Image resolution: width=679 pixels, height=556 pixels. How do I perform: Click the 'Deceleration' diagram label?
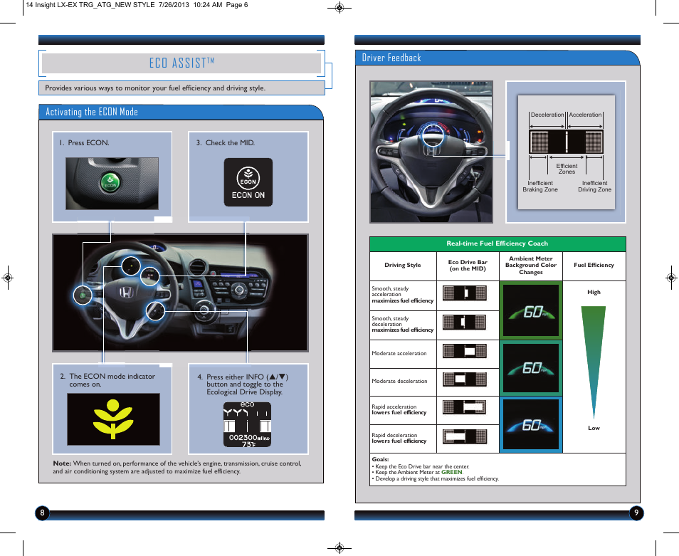(x=547, y=115)
